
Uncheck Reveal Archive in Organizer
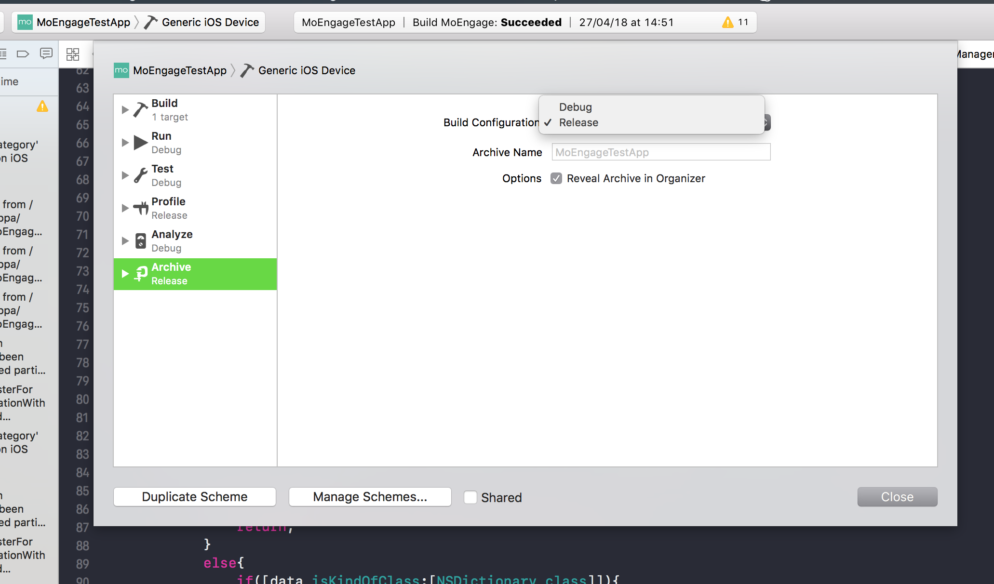[x=557, y=178]
